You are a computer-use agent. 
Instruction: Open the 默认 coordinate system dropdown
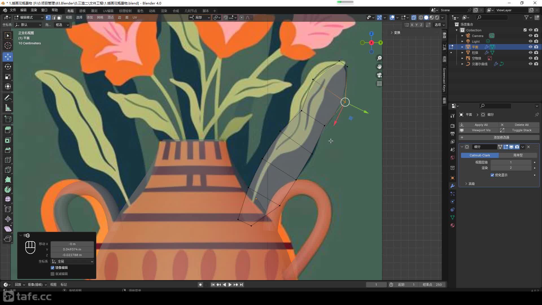[28, 25]
